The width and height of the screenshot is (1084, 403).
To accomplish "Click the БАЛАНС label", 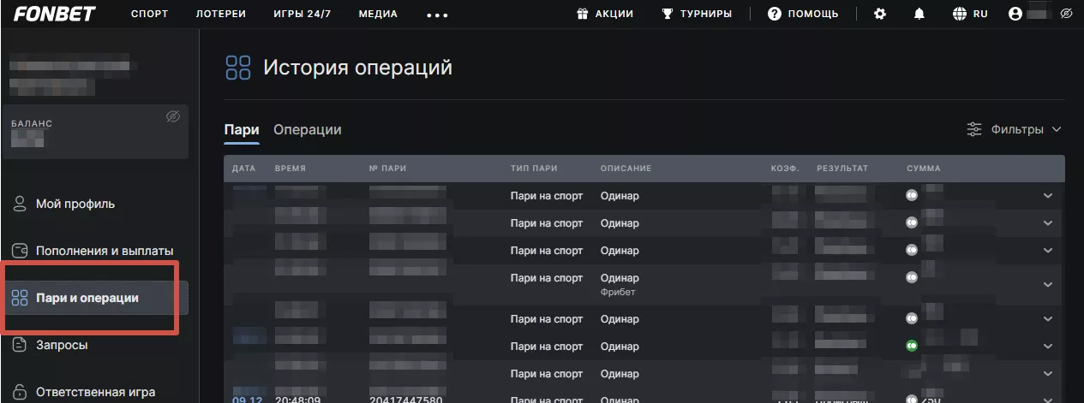I will (32, 124).
